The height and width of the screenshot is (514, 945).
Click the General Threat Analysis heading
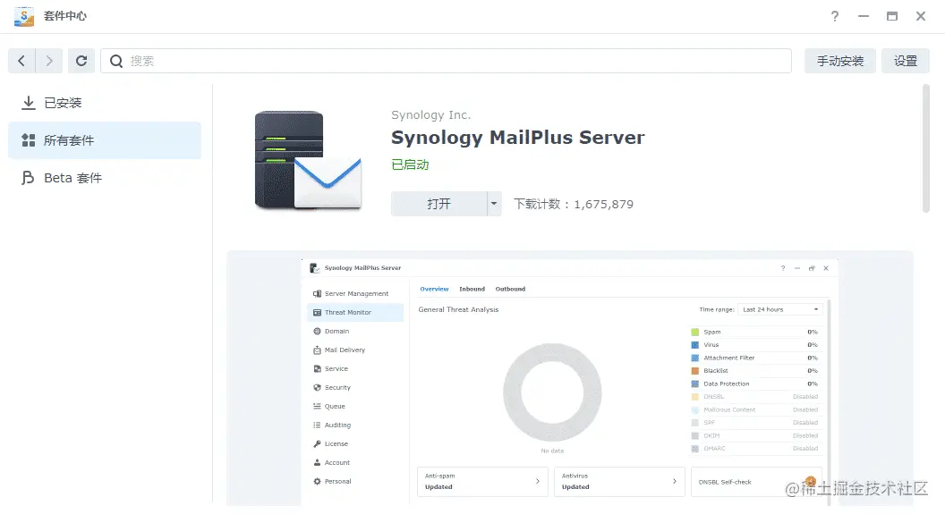coord(459,309)
